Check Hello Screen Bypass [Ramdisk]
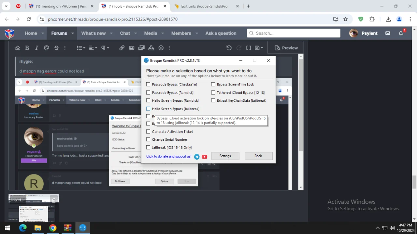This screenshot has width=417, height=234. (148, 100)
